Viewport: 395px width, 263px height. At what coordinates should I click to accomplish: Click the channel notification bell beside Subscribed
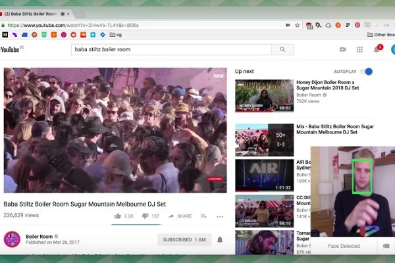[x=220, y=239]
